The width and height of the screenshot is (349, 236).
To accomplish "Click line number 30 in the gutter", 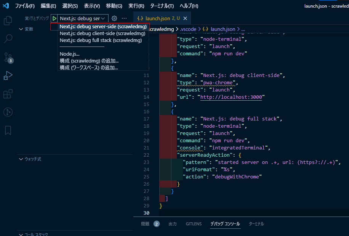I will (146, 213).
